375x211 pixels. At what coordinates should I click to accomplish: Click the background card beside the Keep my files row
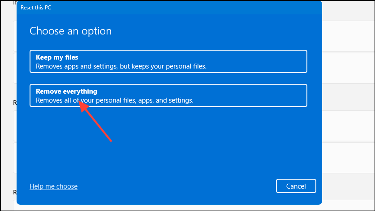[x=349, y=68]
